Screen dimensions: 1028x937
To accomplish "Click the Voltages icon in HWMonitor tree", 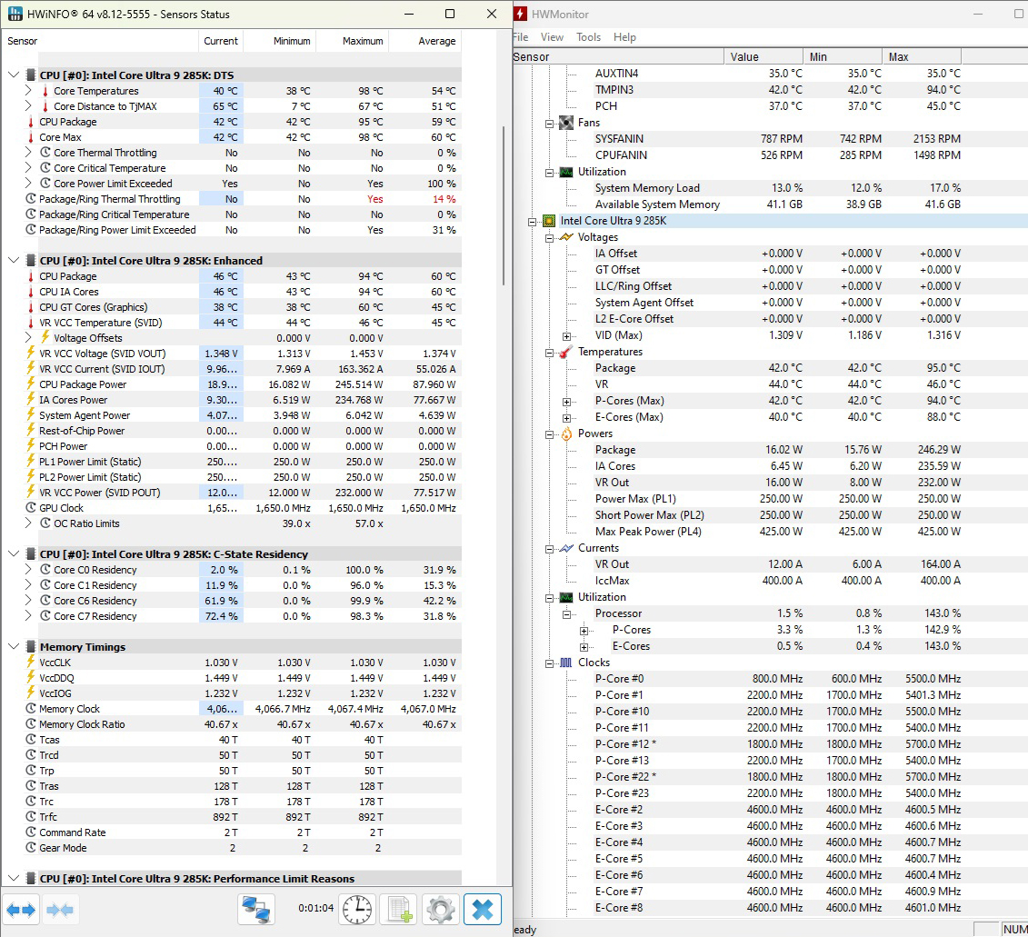I will click(565, 237).
